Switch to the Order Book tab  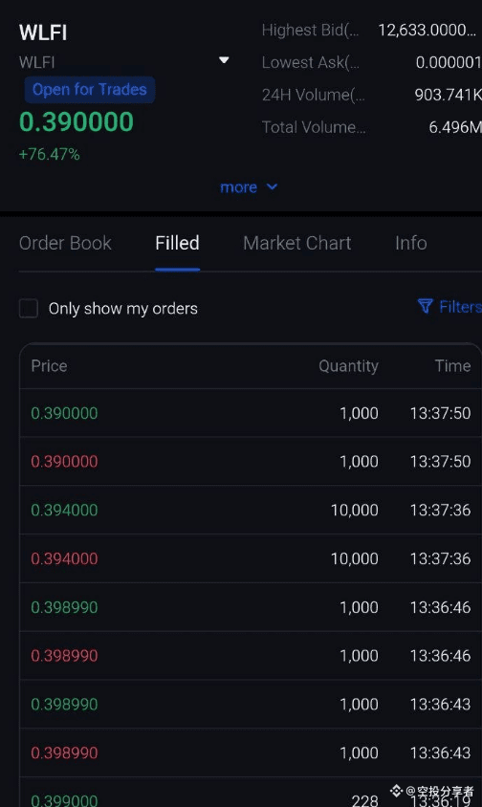tap(65, 243)
